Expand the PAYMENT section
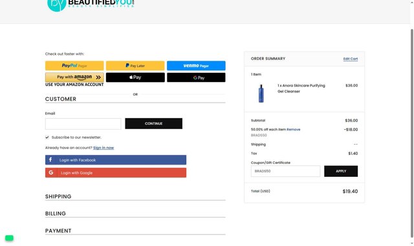The height and width of the screenshot is (246, 414). (x=135, y=231)
